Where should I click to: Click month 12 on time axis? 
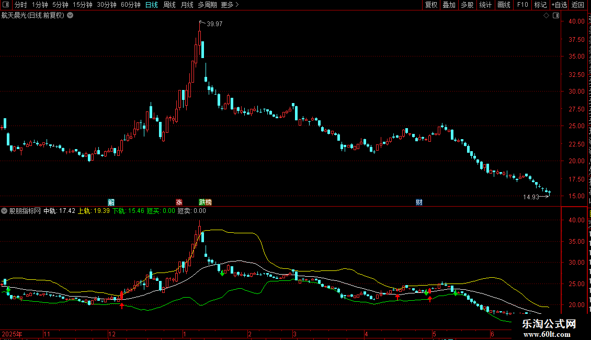coord(112,334)
